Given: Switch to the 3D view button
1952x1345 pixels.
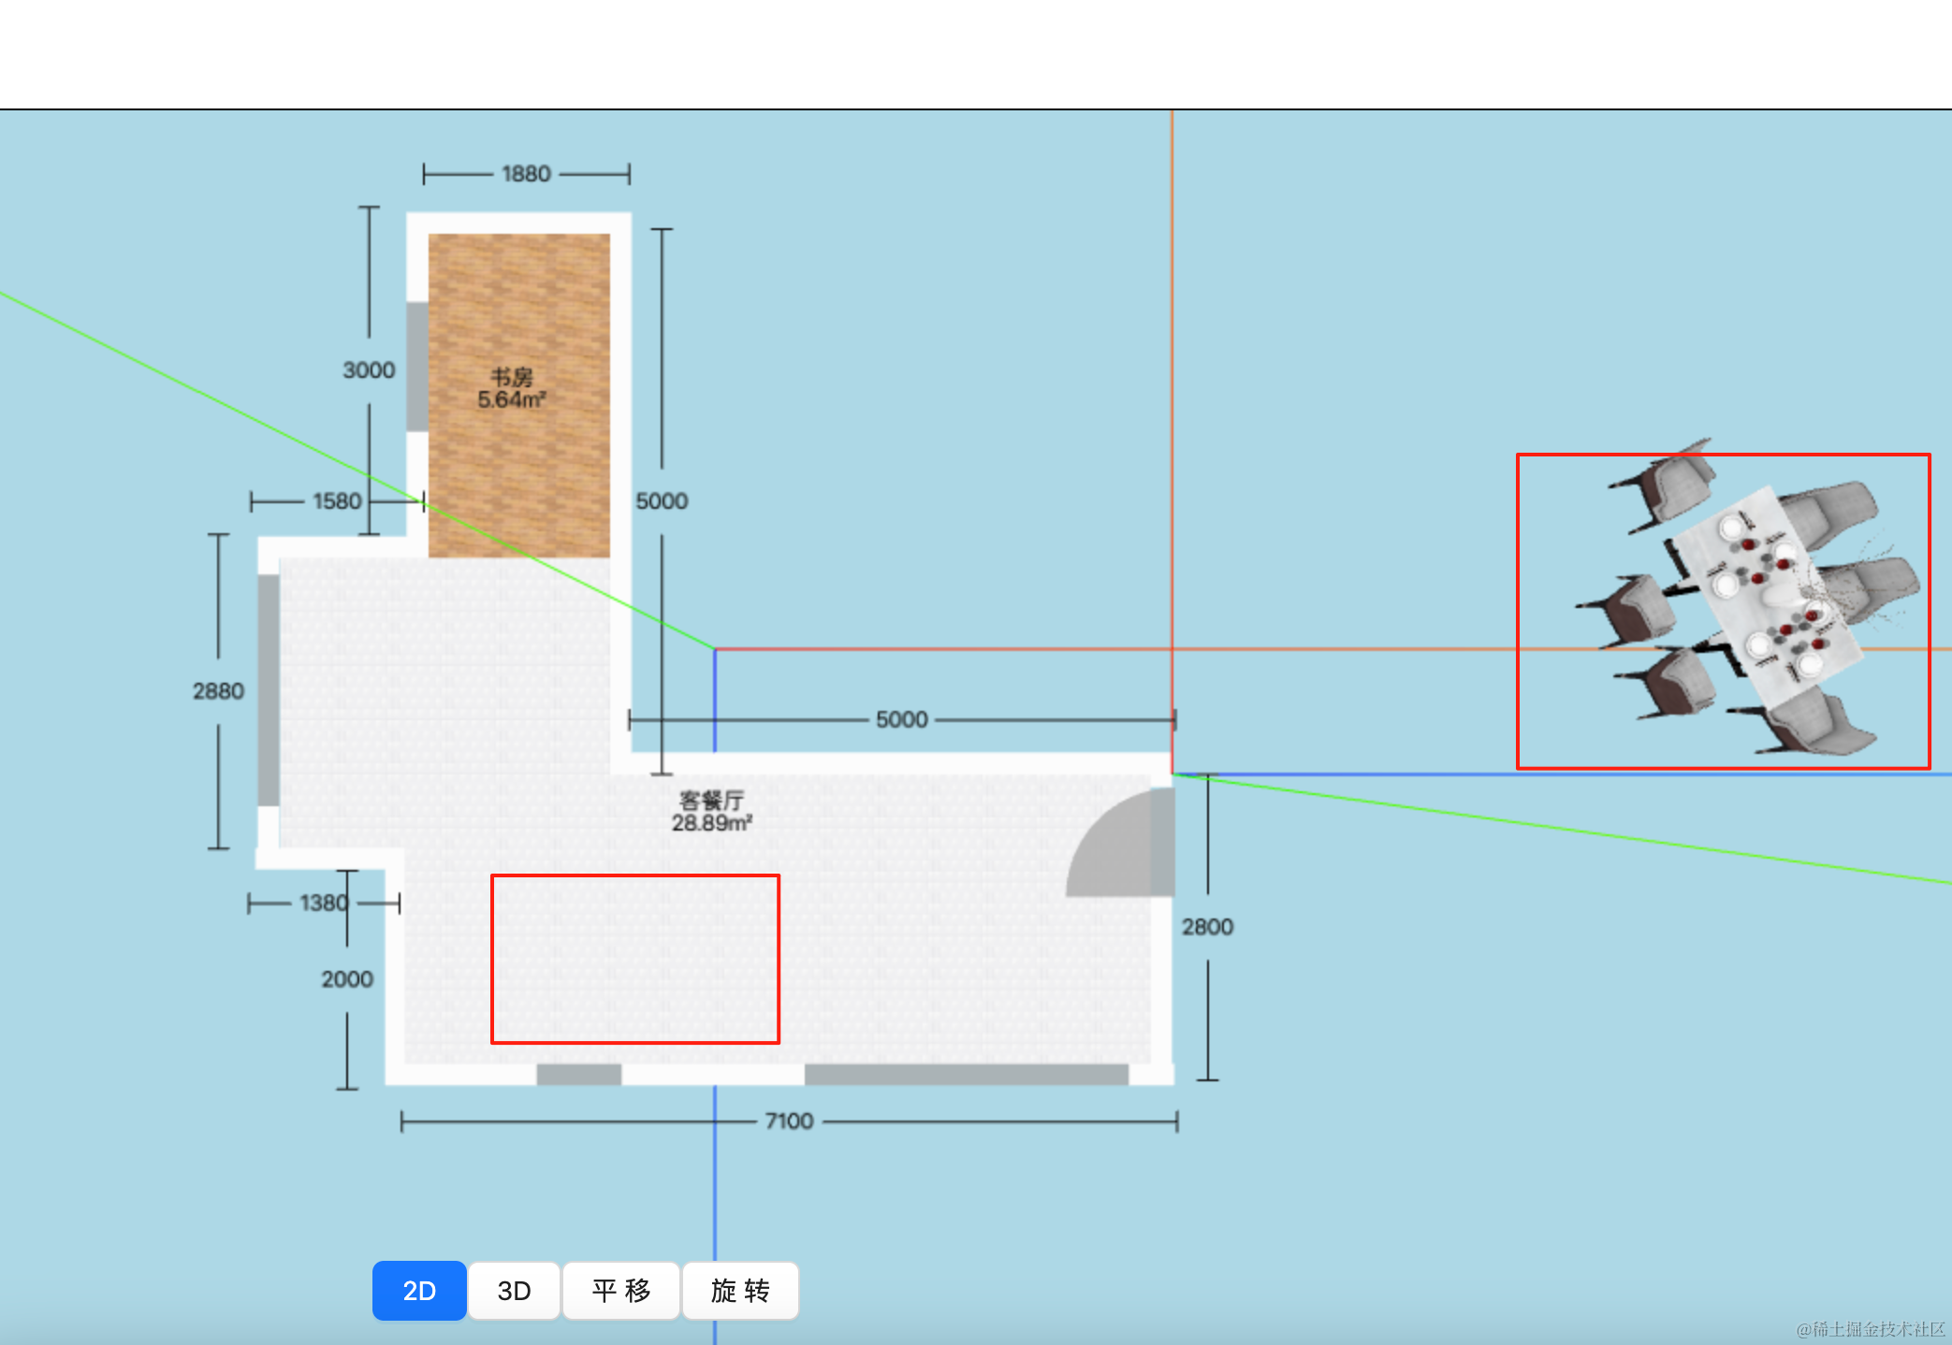Looking at the screenshot, I should 514,1291.
